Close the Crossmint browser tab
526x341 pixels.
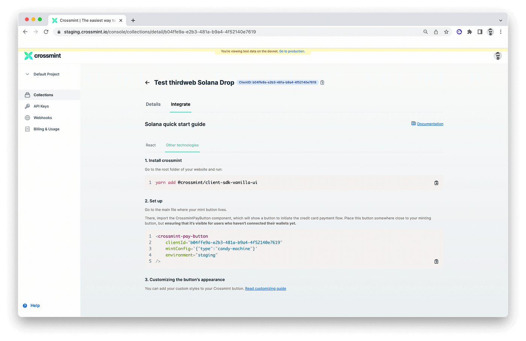pos(121,21)
